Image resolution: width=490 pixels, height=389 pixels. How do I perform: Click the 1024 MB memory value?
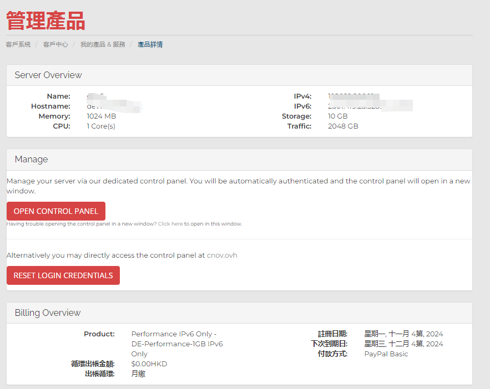102,116
